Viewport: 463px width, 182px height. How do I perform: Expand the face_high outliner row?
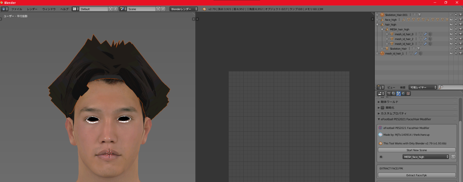click(377, 20)
